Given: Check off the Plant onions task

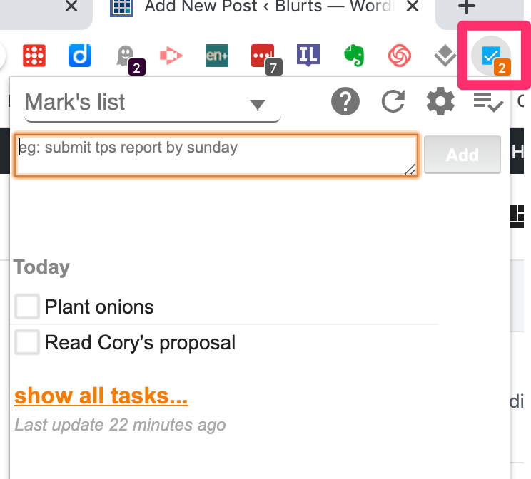Looking at the screenshot, I should 26,307.
